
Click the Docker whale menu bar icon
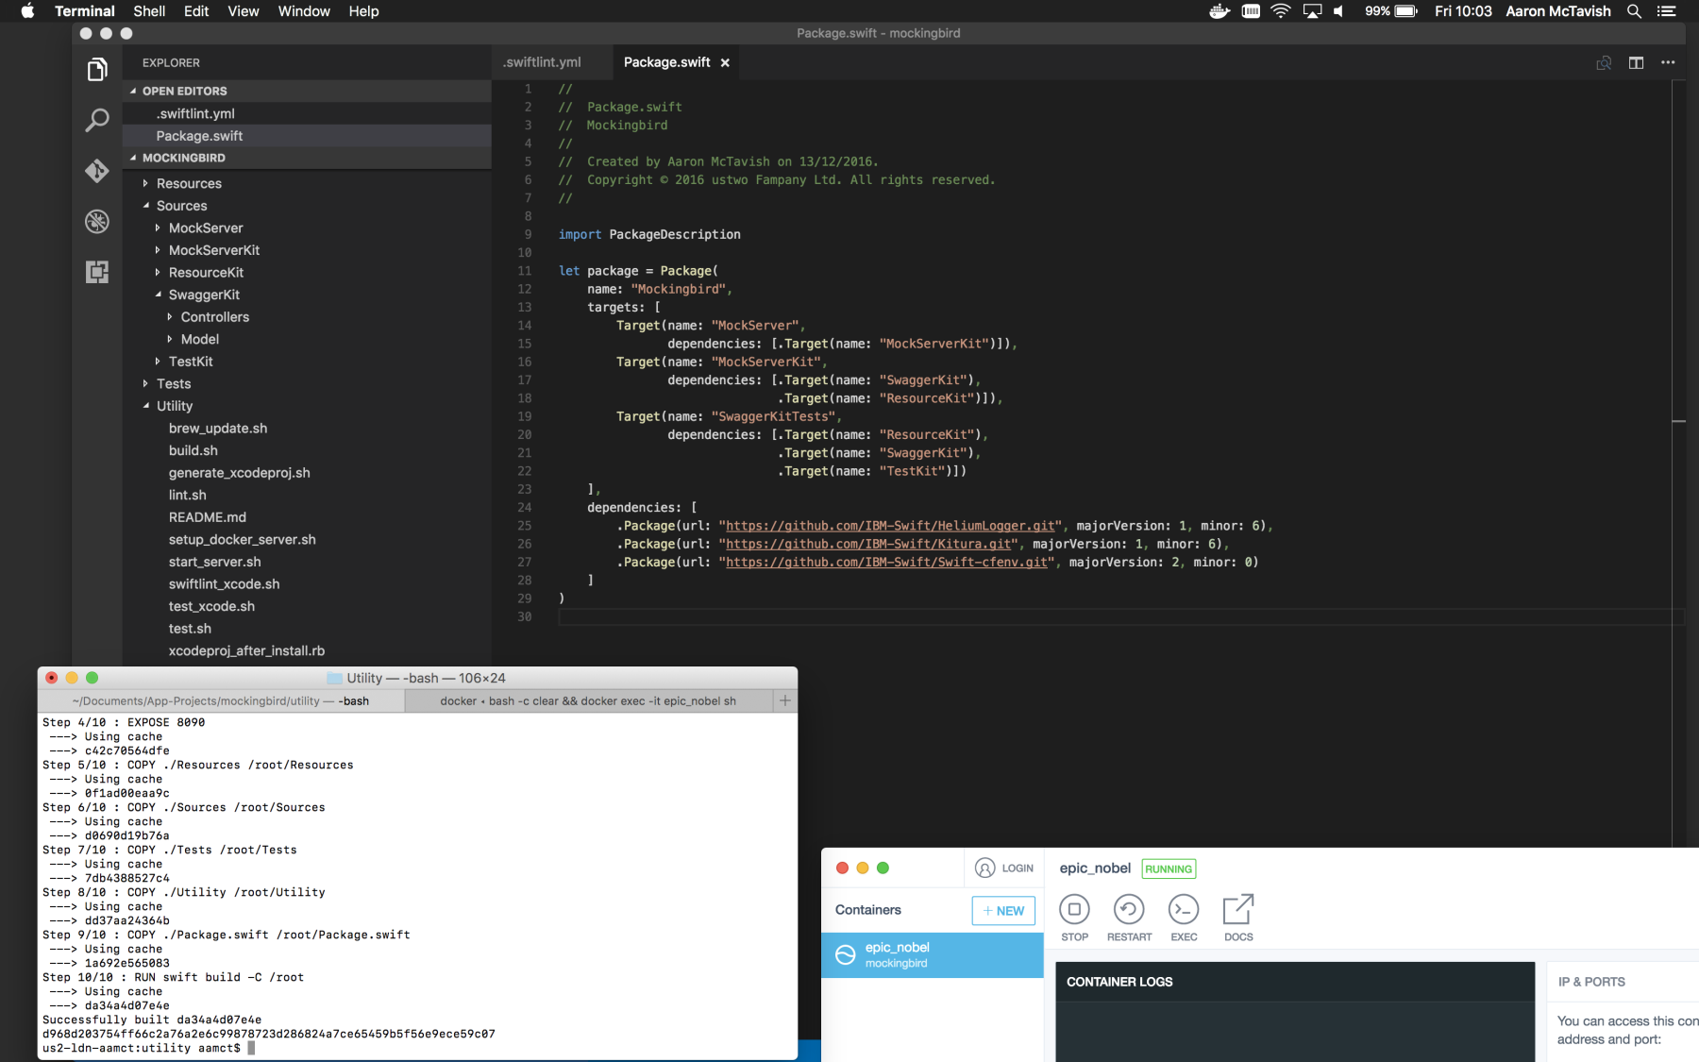(1218, 11)
